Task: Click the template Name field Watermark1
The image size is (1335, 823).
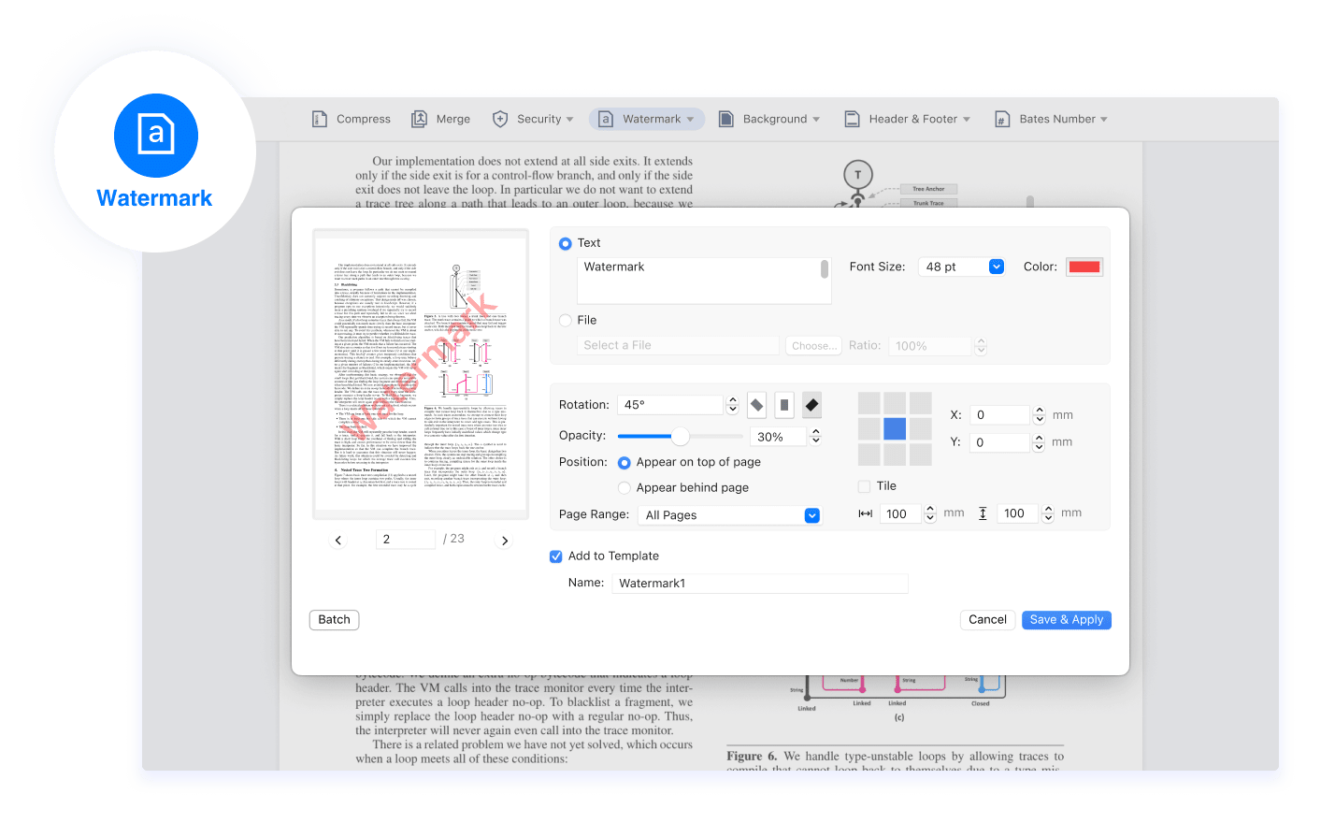Action: (759, 584)
